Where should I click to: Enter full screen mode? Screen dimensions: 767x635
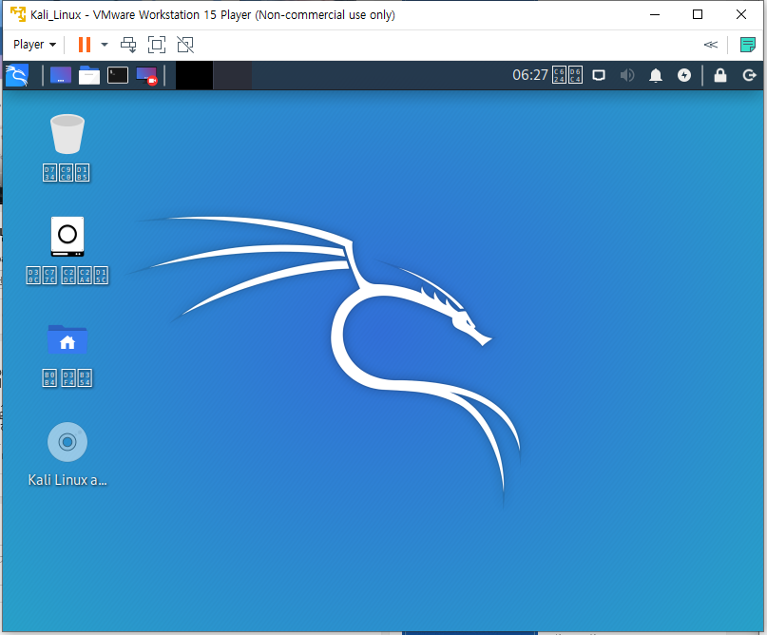click(x=157, y=45)
